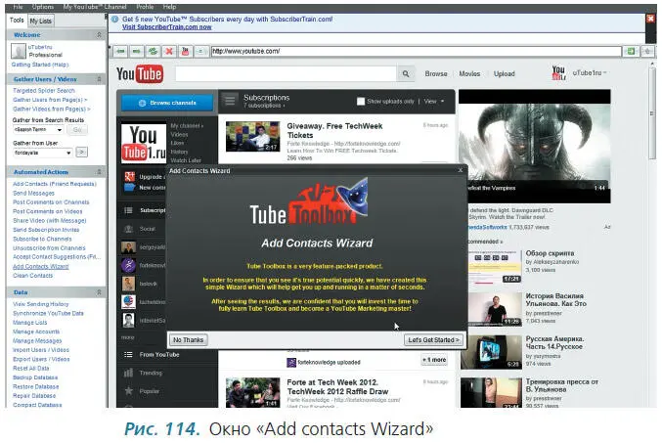Click the Targeted Spider Search link
The image size is (662, 443).
(x=43, y=90)
